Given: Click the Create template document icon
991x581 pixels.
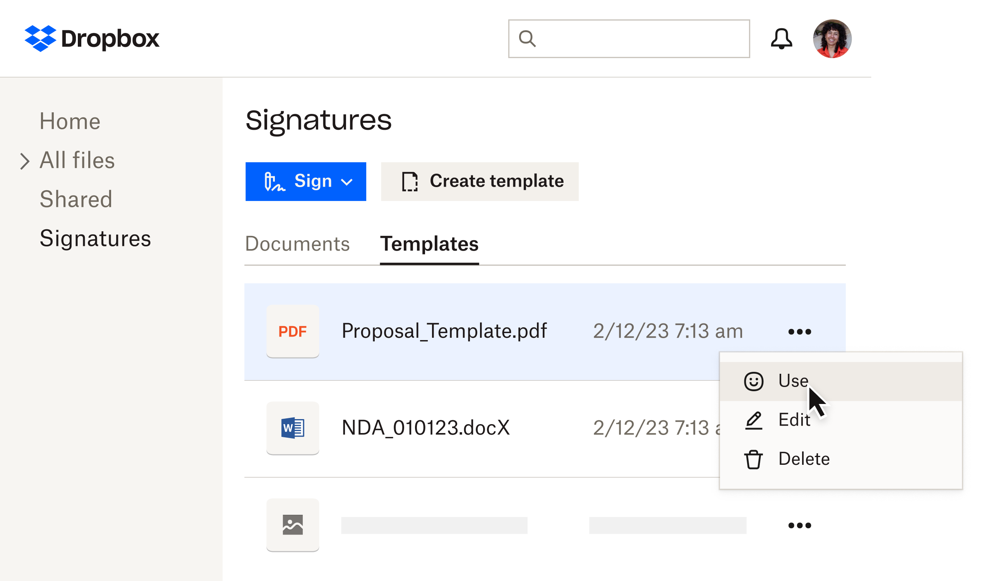Looking at the screenshot, I should click(409, 181).
